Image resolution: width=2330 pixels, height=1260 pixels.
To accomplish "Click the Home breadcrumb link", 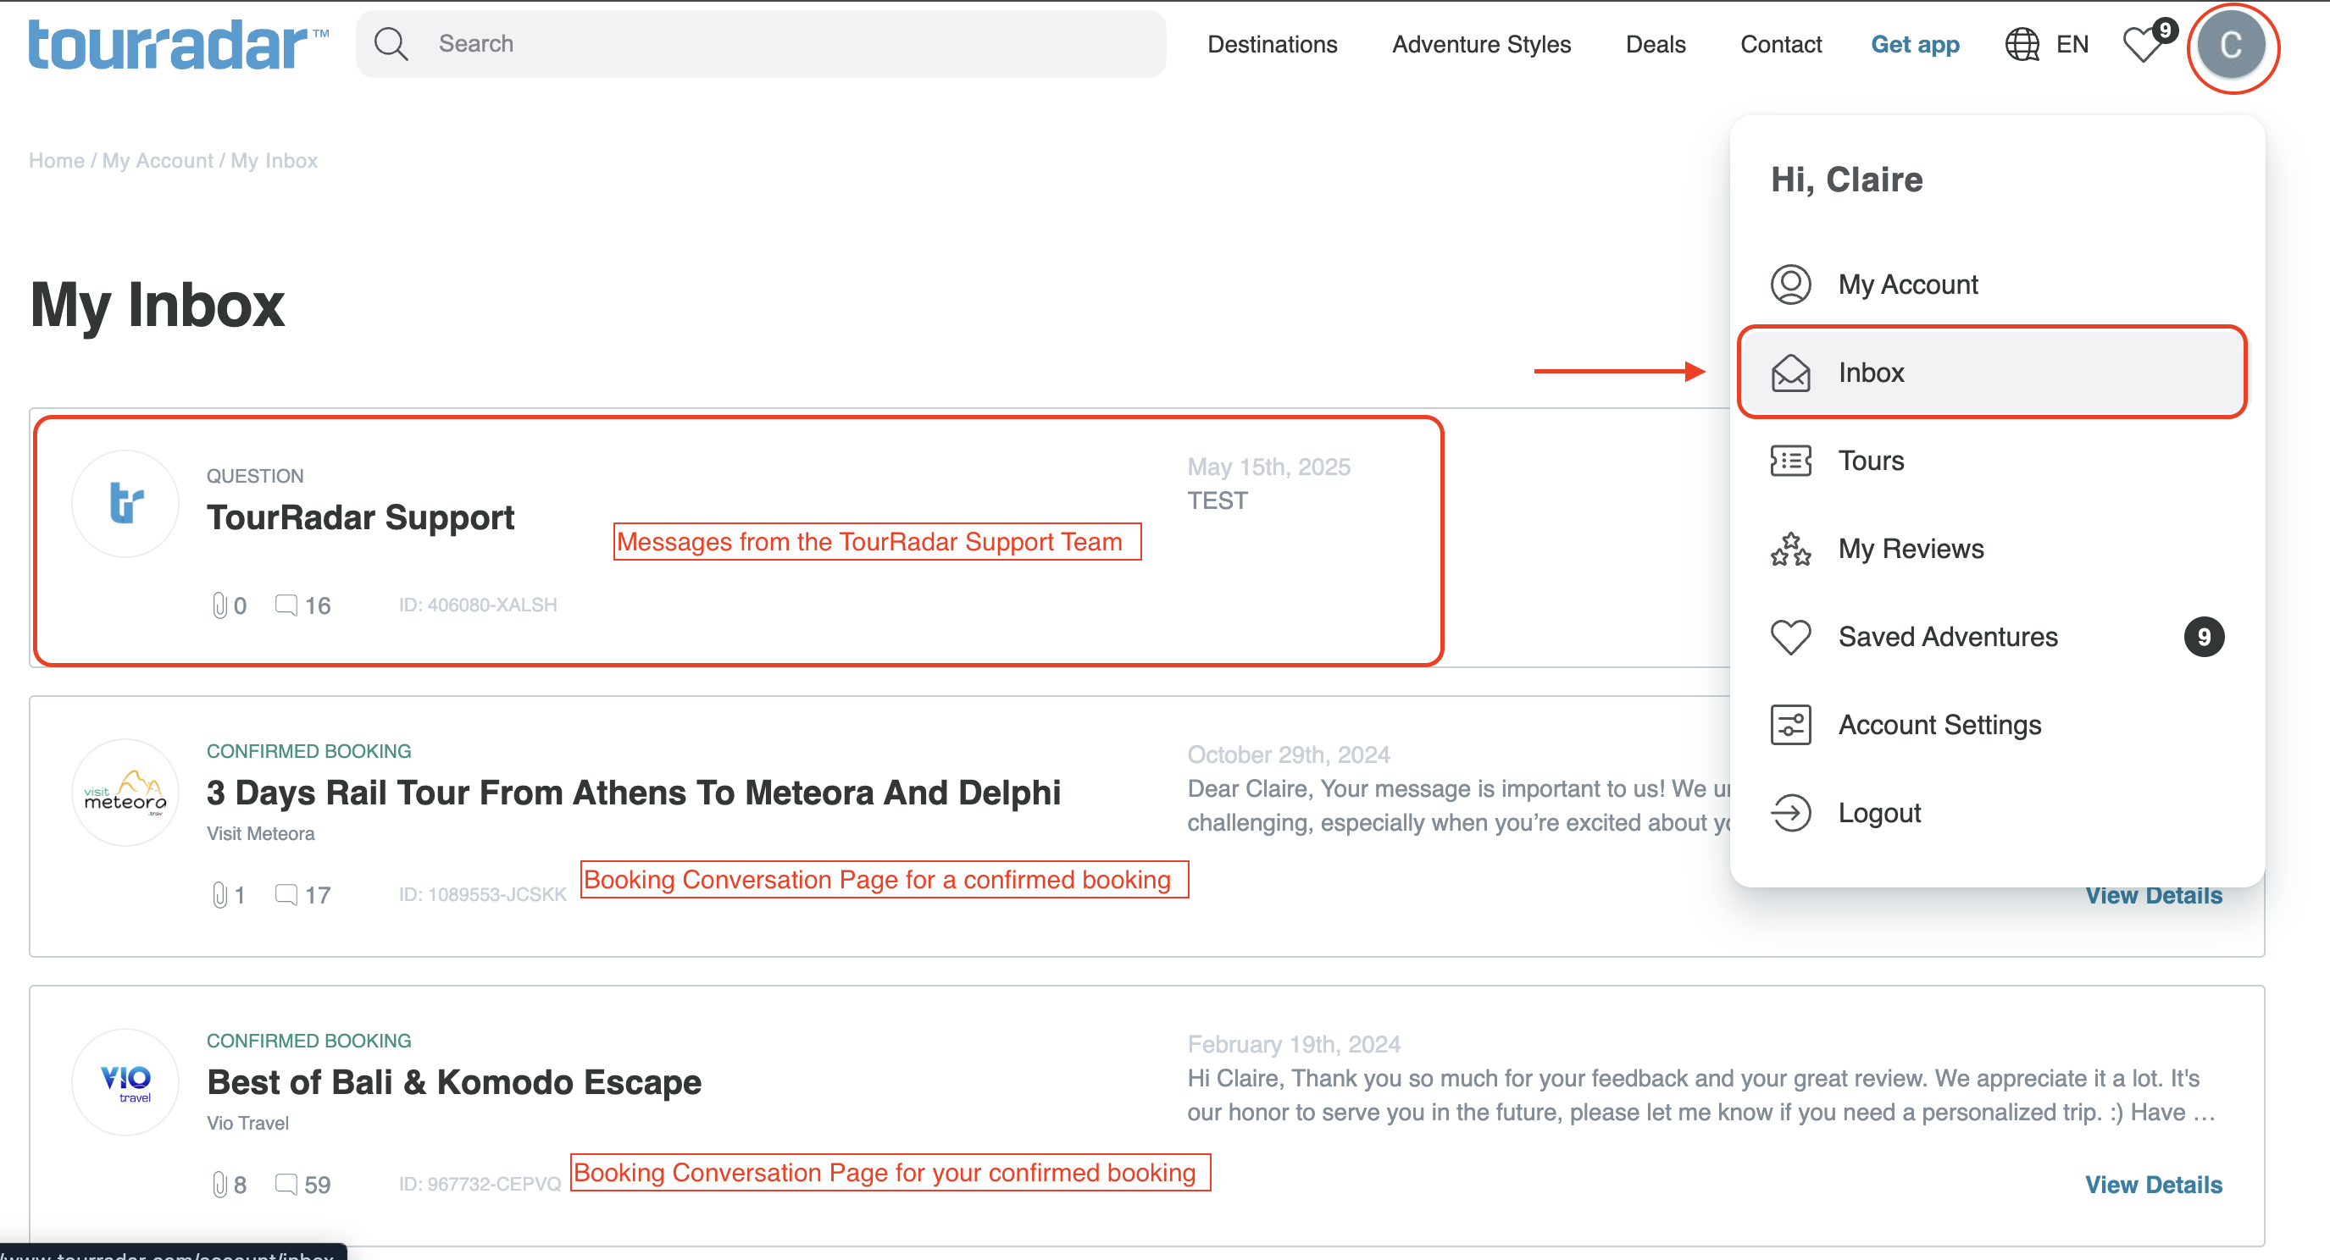I will coord(56,160).
